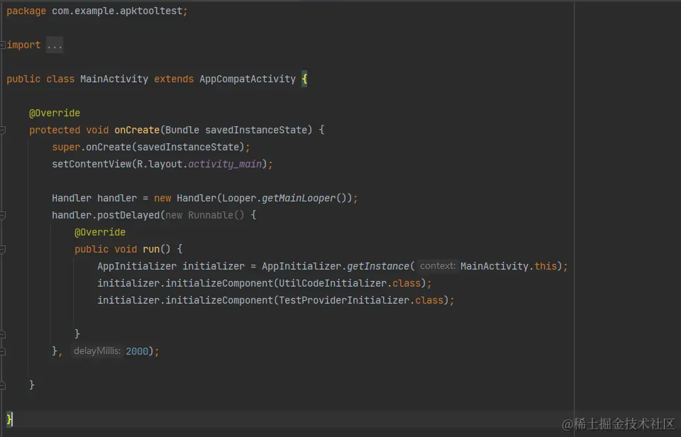Click the 'super' keyword
Viewport: 681px width, 437px height.
(66, 148)
